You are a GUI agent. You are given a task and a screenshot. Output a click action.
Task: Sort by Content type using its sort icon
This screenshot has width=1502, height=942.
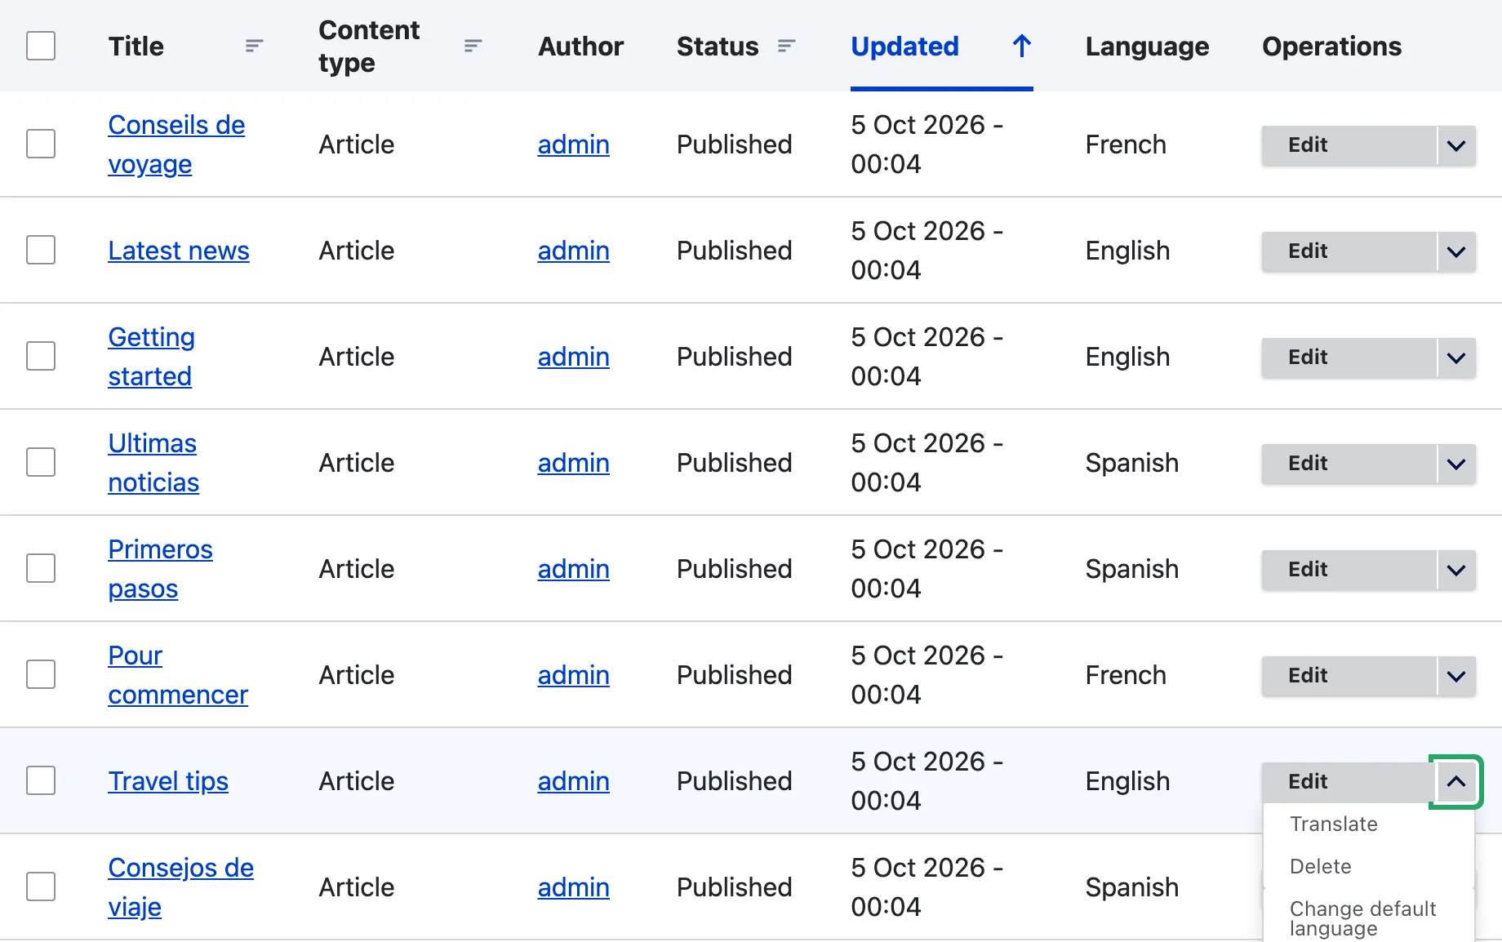pos(473,47)
